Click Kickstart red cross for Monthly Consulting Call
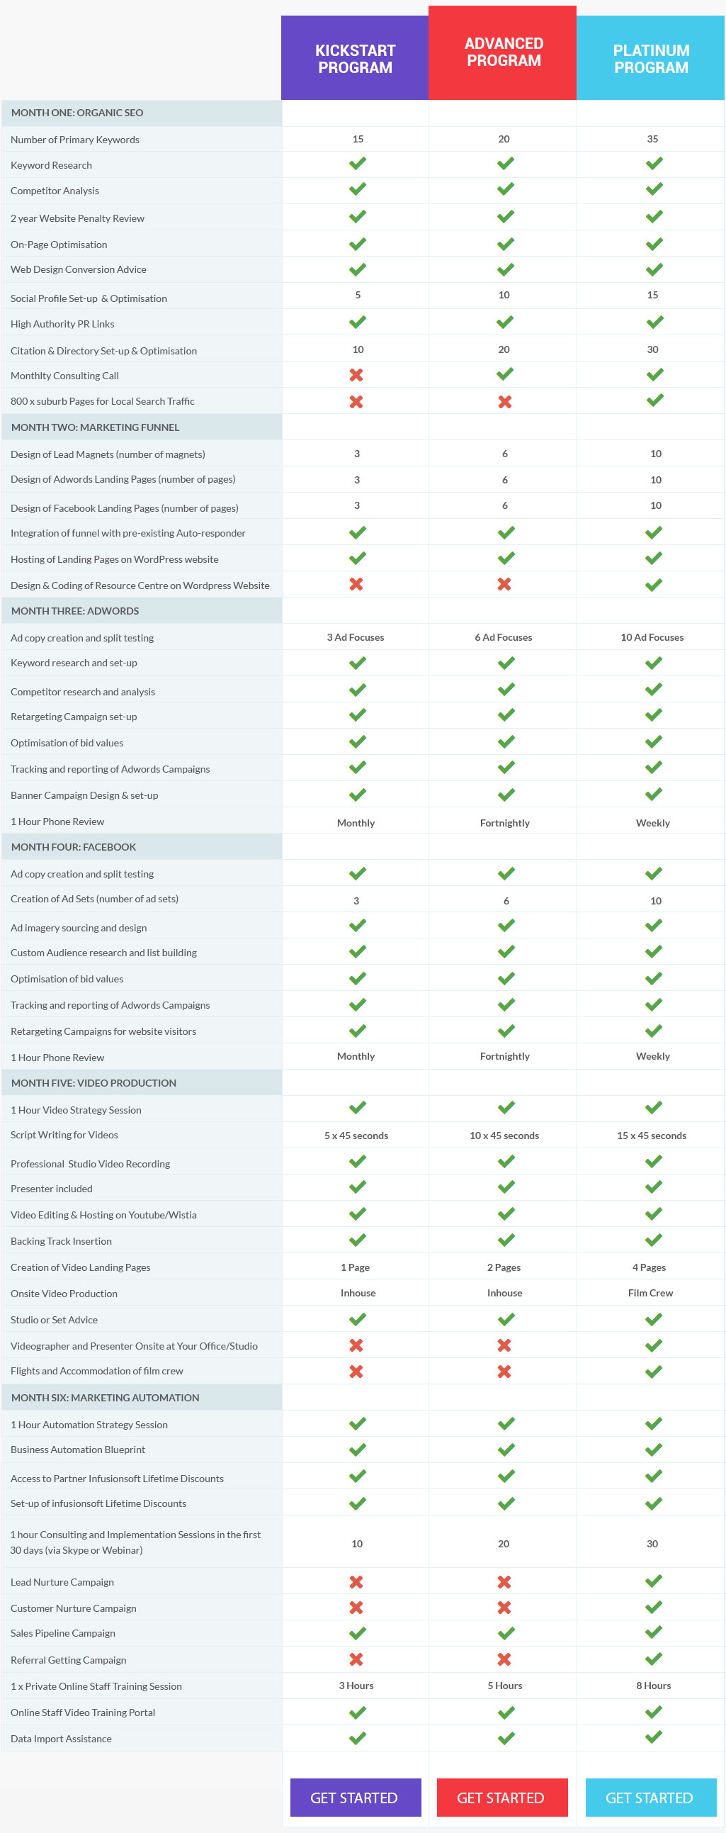726x1833 pixels. (356, 374)
